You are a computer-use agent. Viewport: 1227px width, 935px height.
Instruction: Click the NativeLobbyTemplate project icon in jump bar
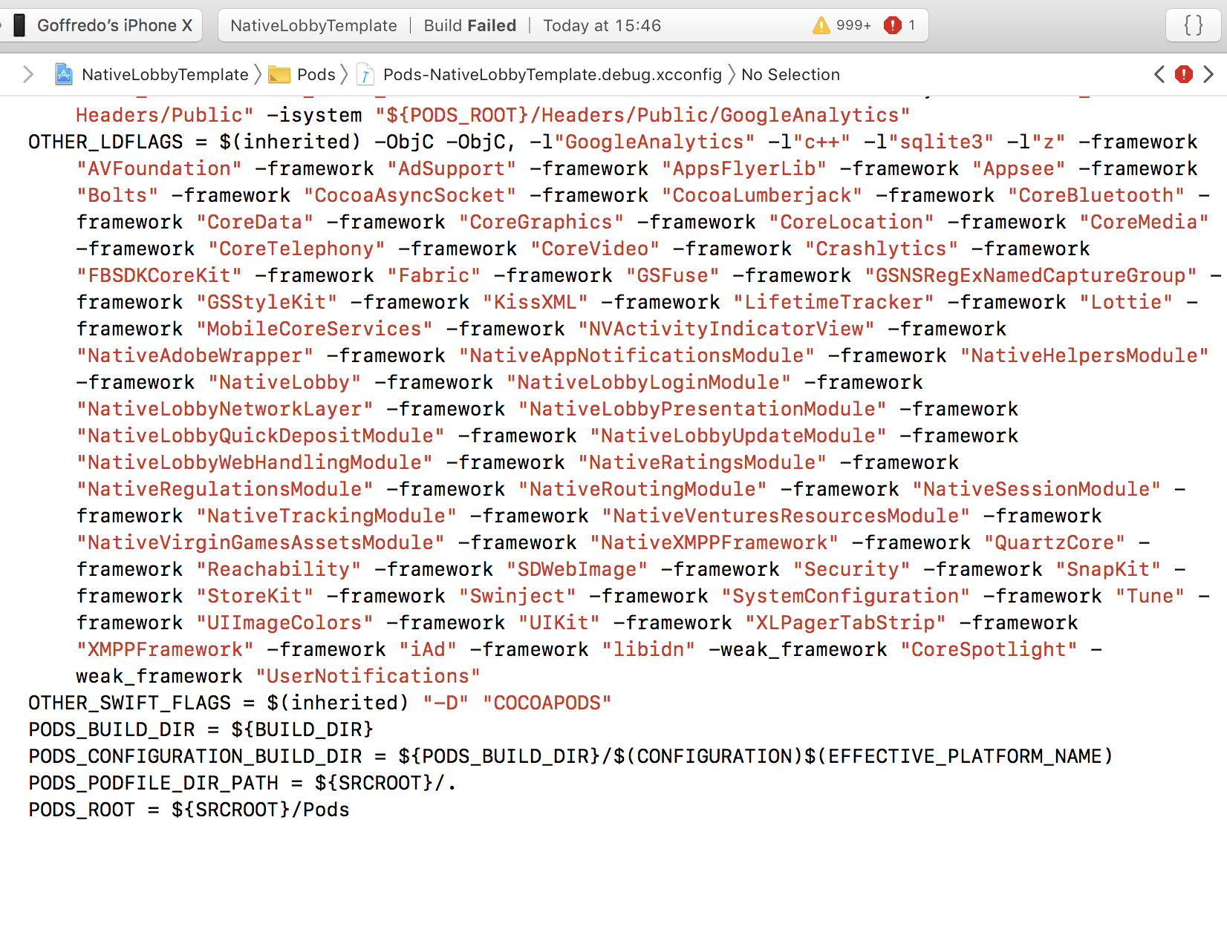coord(63,74)
